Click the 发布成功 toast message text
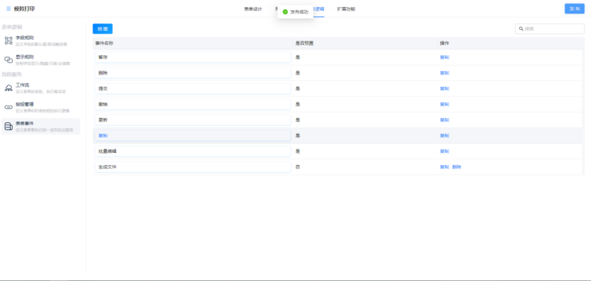This screenshot has width=591, height=281. pyautogui.click(x=299, y=12)
